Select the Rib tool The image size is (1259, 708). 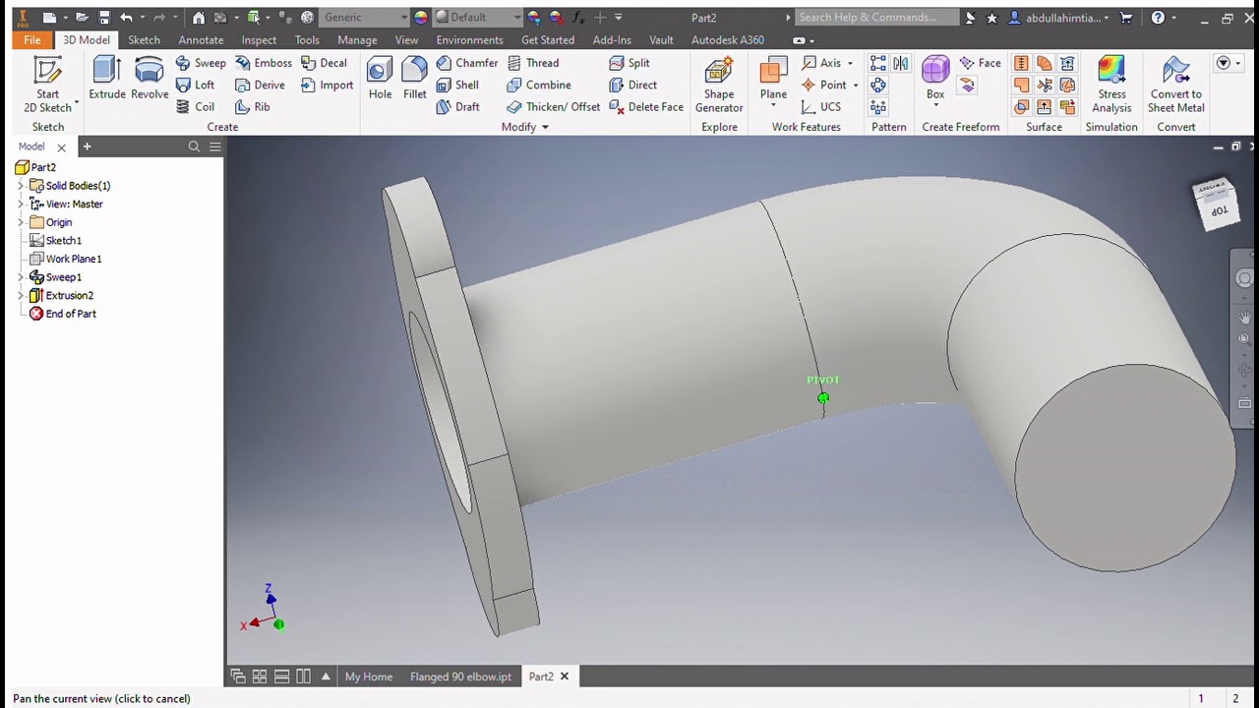[253, 106]
